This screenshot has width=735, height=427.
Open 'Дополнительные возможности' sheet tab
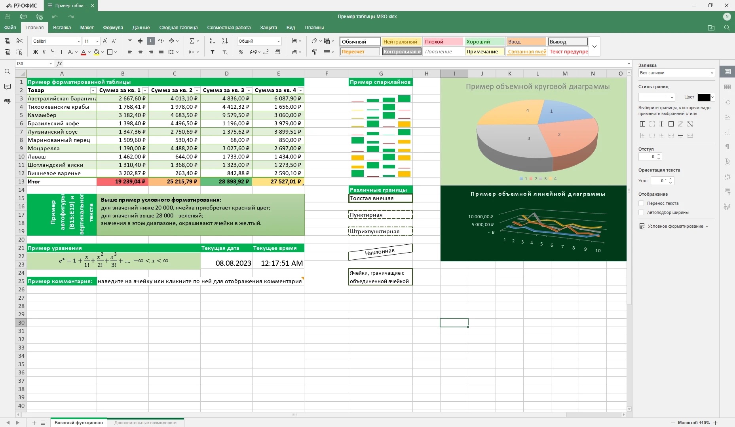[145, 423]
